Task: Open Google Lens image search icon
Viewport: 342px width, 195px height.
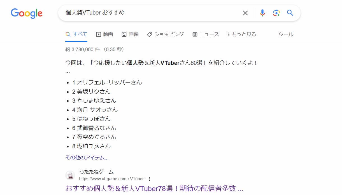Action: (276, 13)
